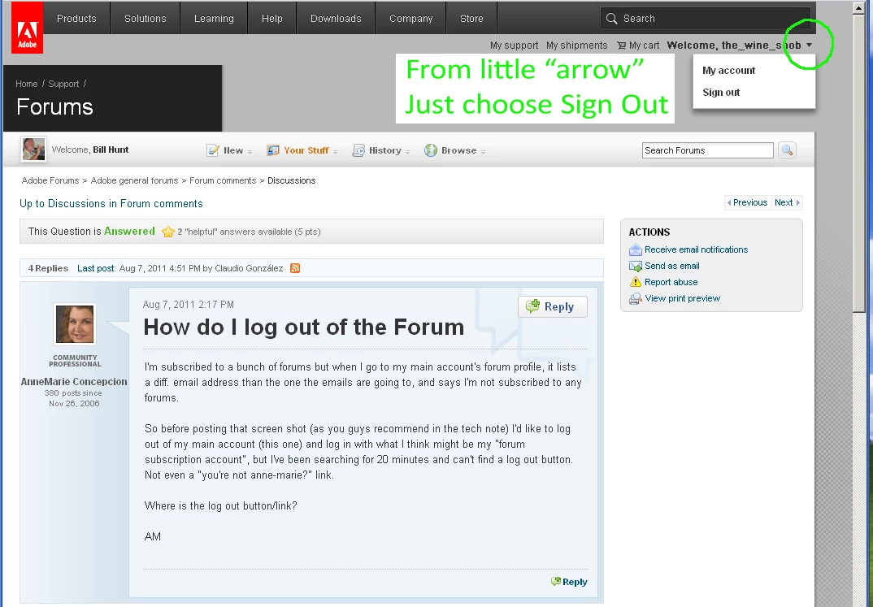Click Up to Discussions in Forum comments

[111, 204]
